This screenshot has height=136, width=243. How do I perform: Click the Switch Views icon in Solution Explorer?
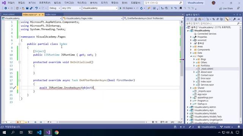[x=200, y=19]
